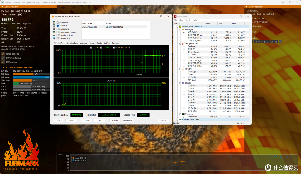Viewport: 301px width, 174px height.
Task: Switch to the Statistics tab
Action: tap(115, 43)
